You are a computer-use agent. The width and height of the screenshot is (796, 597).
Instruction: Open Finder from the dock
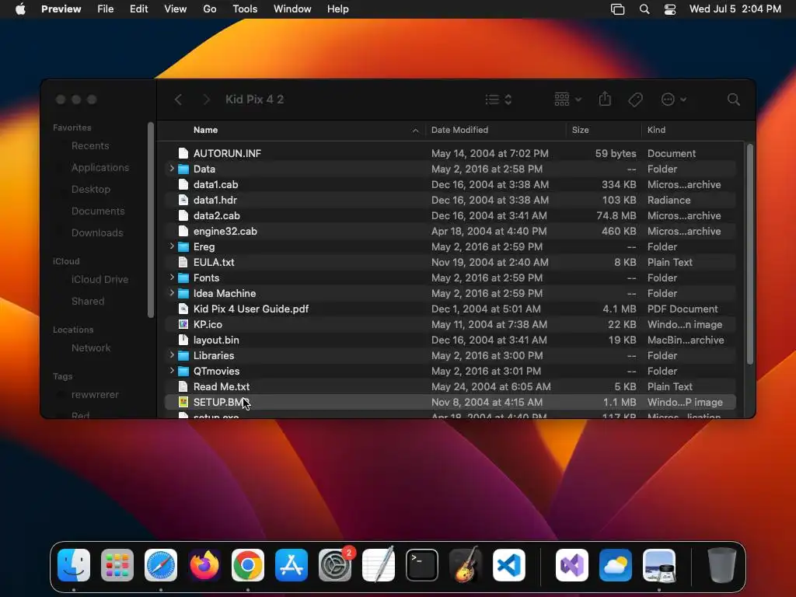[74, 565]
